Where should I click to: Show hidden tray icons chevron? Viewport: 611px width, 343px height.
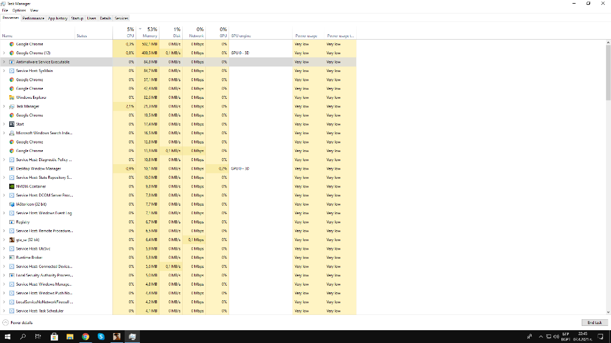(x=541, y=337)
